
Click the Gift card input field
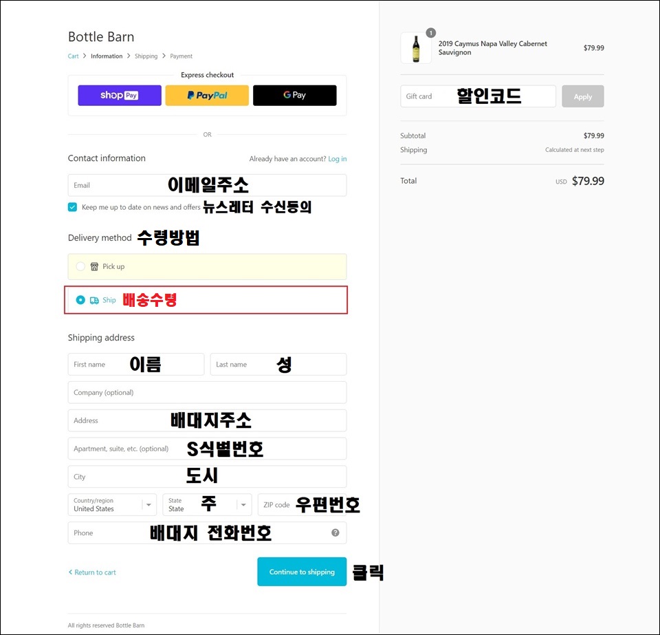(x=478, y=96)
